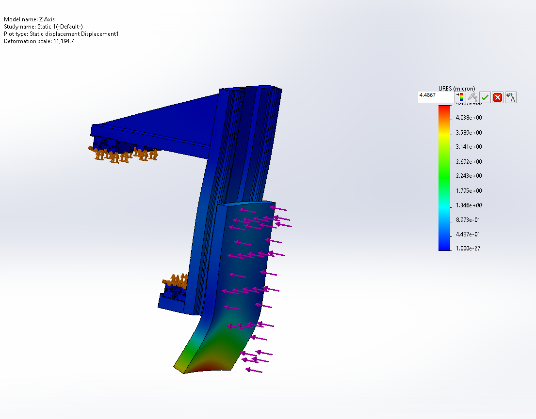Click the 'Study name: Static 1(-Default-)' text
The width and height of the screenshot is (536, 419).
43,27
